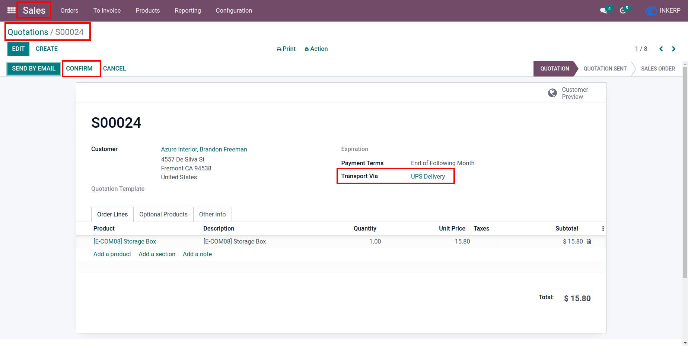Click SEND BY EMAIL button
The height and width of the screenshot is (346, 688).
[x=34, y=69]
